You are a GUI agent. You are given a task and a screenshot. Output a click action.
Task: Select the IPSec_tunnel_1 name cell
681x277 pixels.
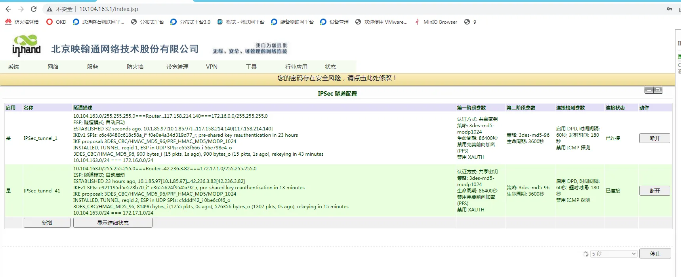(x=40, y=138)
